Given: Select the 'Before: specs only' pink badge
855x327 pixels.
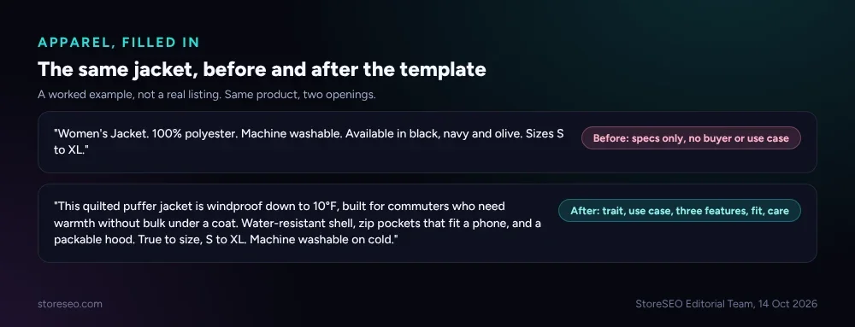Looking at the screenshot, I should point(691,138).
